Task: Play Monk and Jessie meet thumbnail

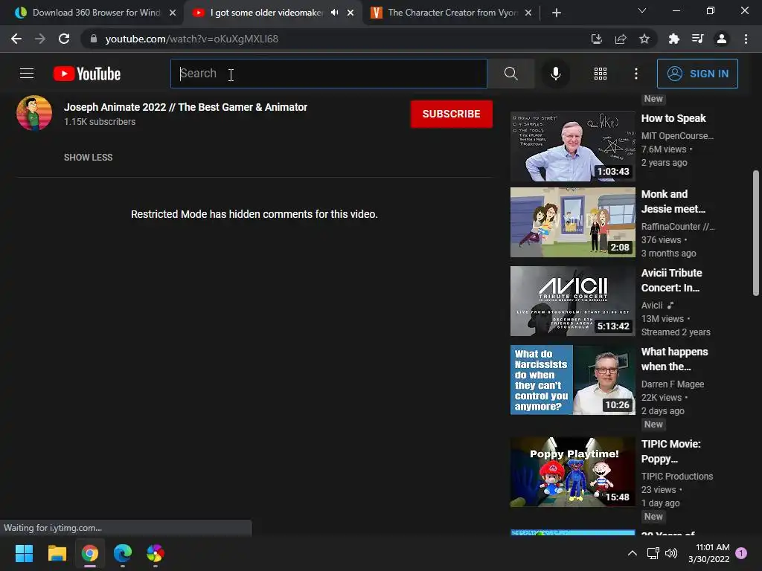Action: 572,222
